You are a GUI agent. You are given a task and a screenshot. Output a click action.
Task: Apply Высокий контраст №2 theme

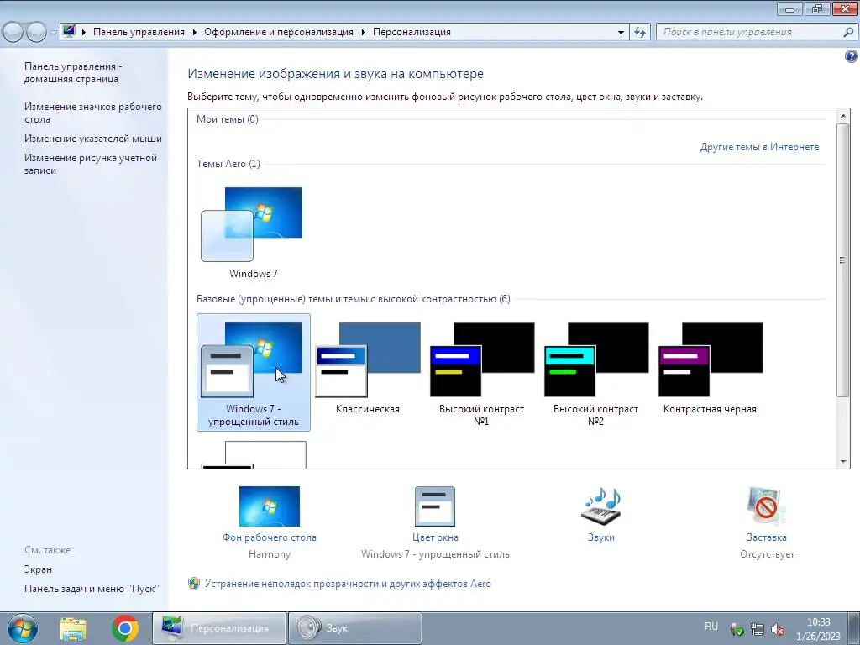point(595,374)
